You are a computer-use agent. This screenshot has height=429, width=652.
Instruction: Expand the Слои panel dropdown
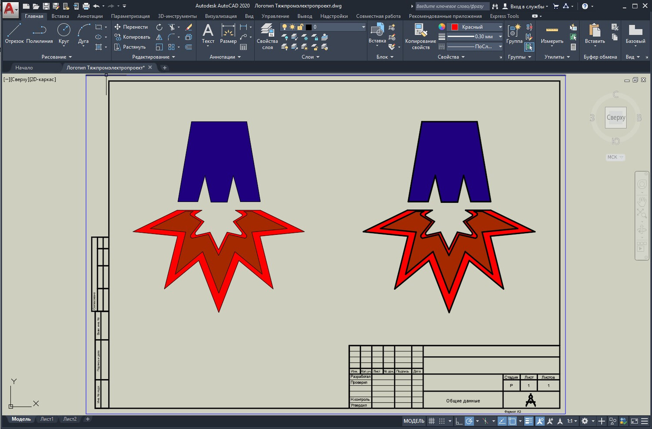click(x=310, y=57)
